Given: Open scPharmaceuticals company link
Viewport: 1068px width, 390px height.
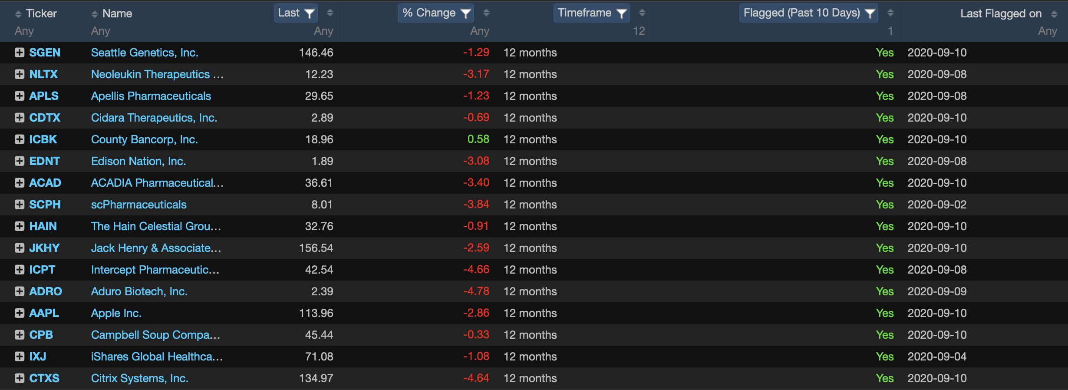Looking at the screenshot, I should (x=139, y=205).
